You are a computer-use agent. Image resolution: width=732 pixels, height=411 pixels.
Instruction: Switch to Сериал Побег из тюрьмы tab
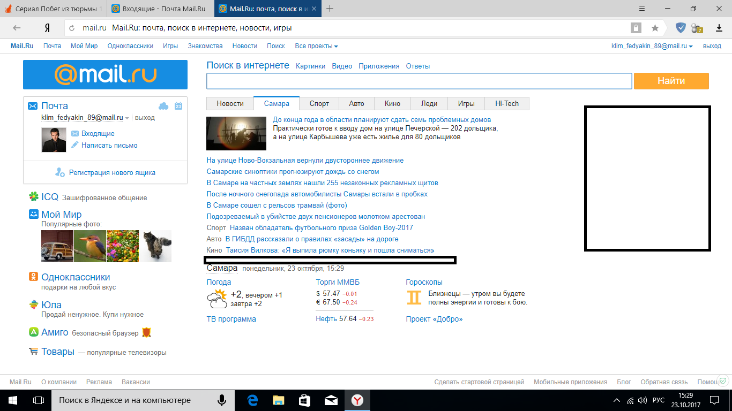pos(54,9)
